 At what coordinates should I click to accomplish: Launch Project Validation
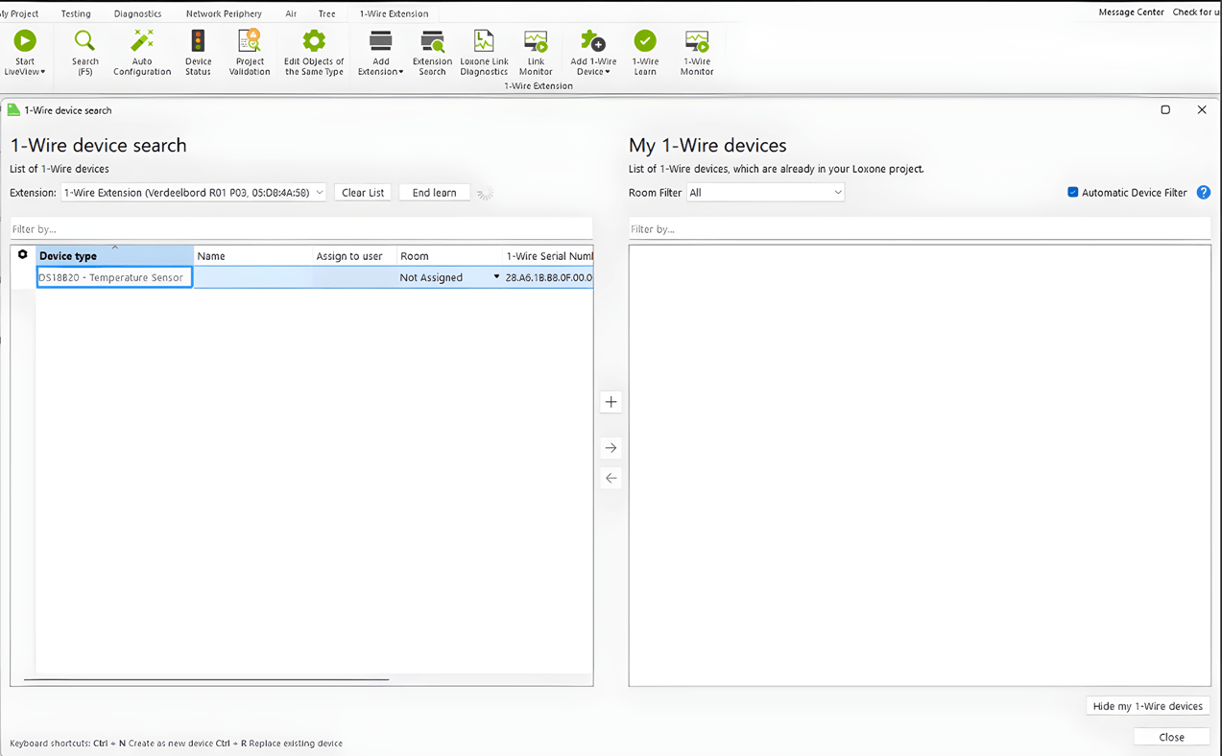250,52
